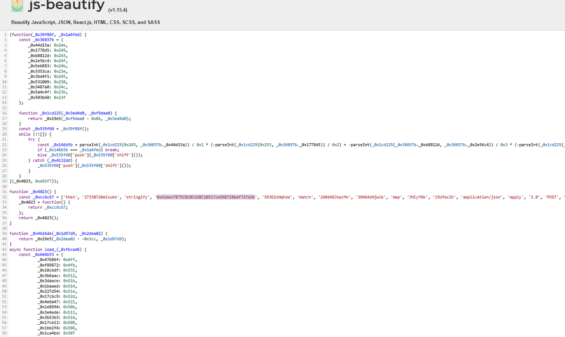The width and height of the screenshot is (565, 337).
Task: Click the js-beautify logo icon
Action: [16, 7]
